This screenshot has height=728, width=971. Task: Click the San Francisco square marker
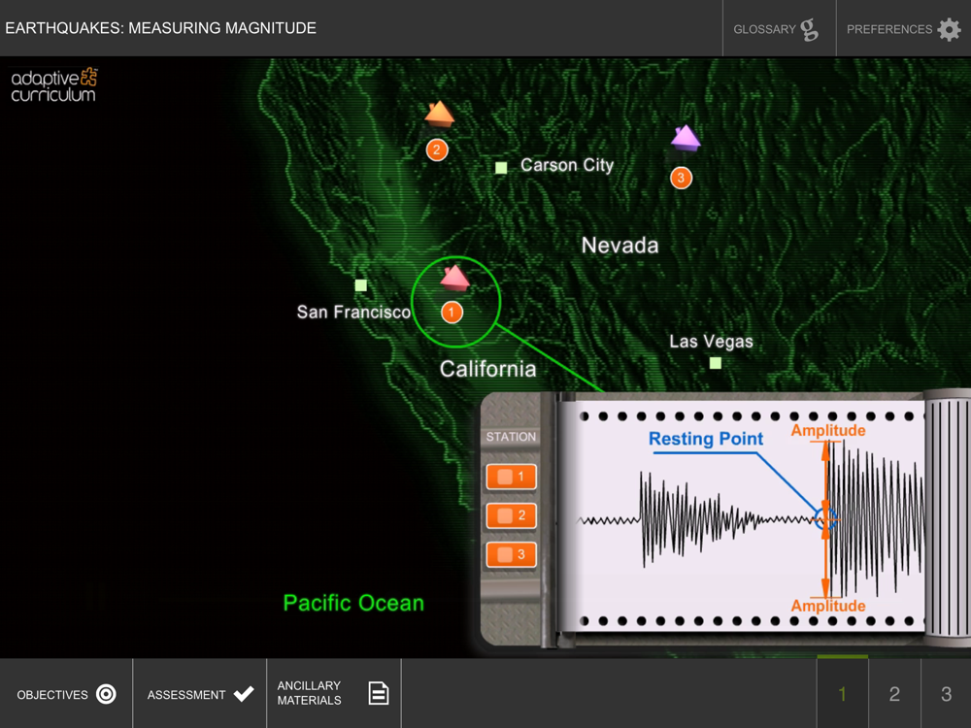click(361, 285)
